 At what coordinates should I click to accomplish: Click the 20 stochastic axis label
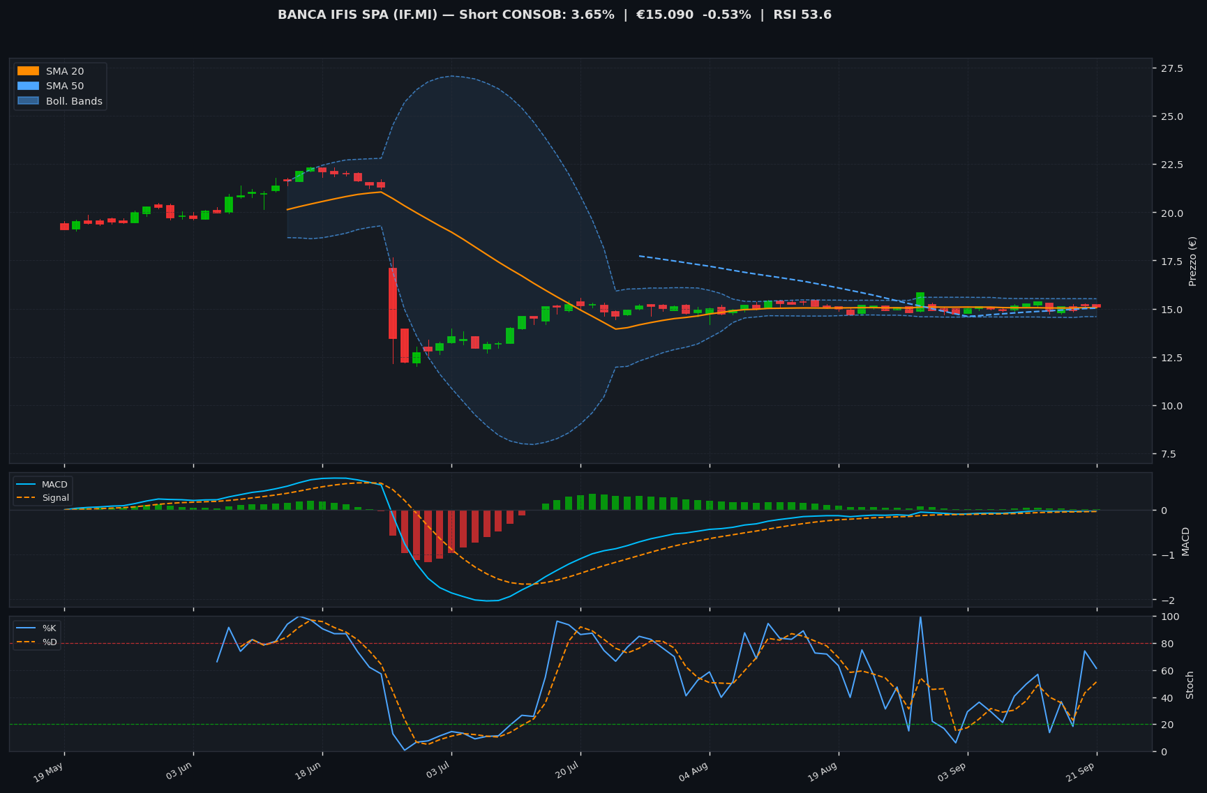1167,725
